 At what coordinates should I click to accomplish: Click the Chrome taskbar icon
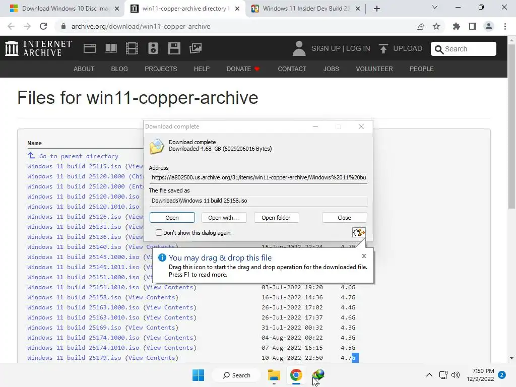click(x=296, y=375)
